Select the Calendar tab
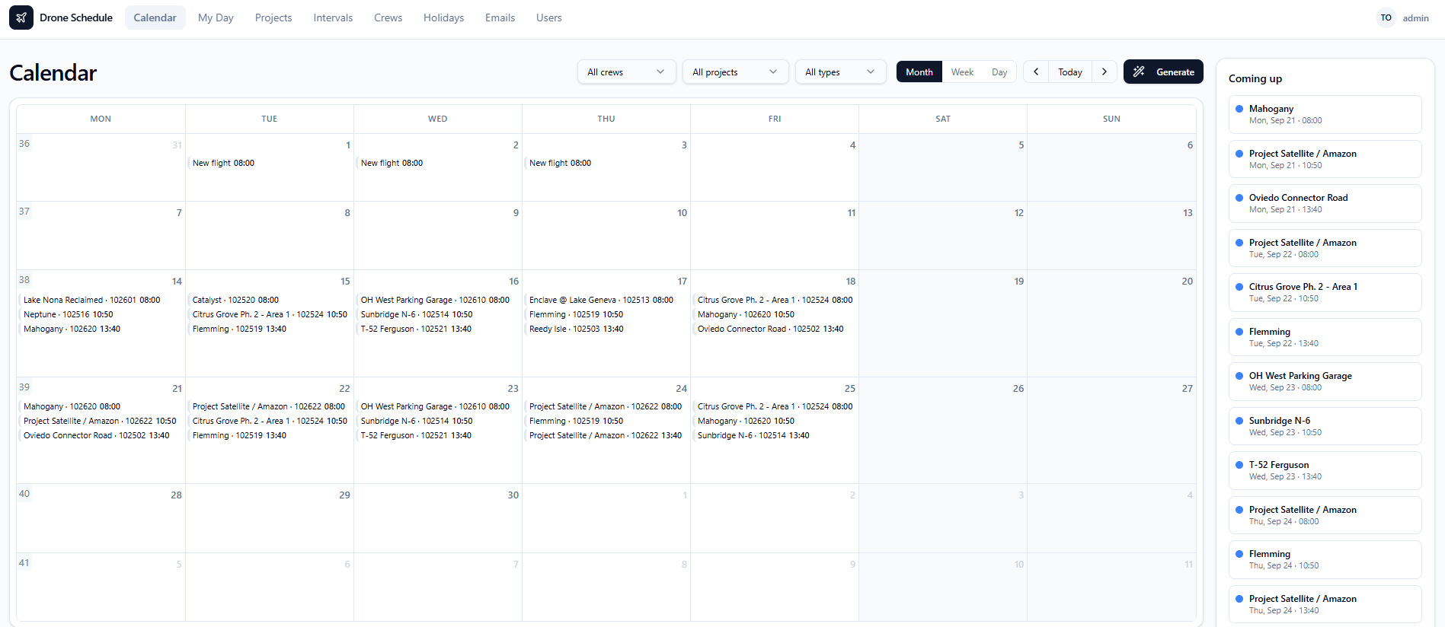Viewport: 1445px width, 627px height. point(155,18)
